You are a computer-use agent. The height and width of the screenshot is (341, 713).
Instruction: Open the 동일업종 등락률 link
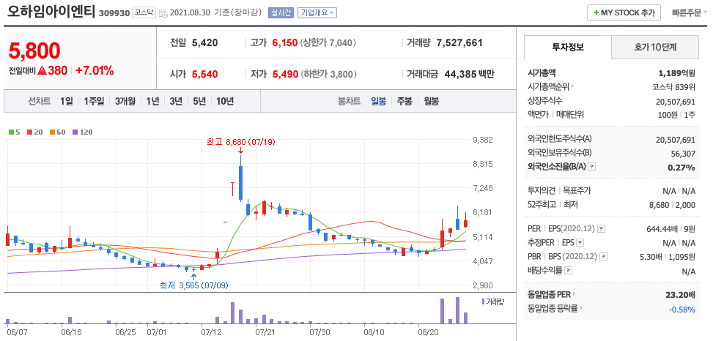pyautogui.click(x=555, y=308)
